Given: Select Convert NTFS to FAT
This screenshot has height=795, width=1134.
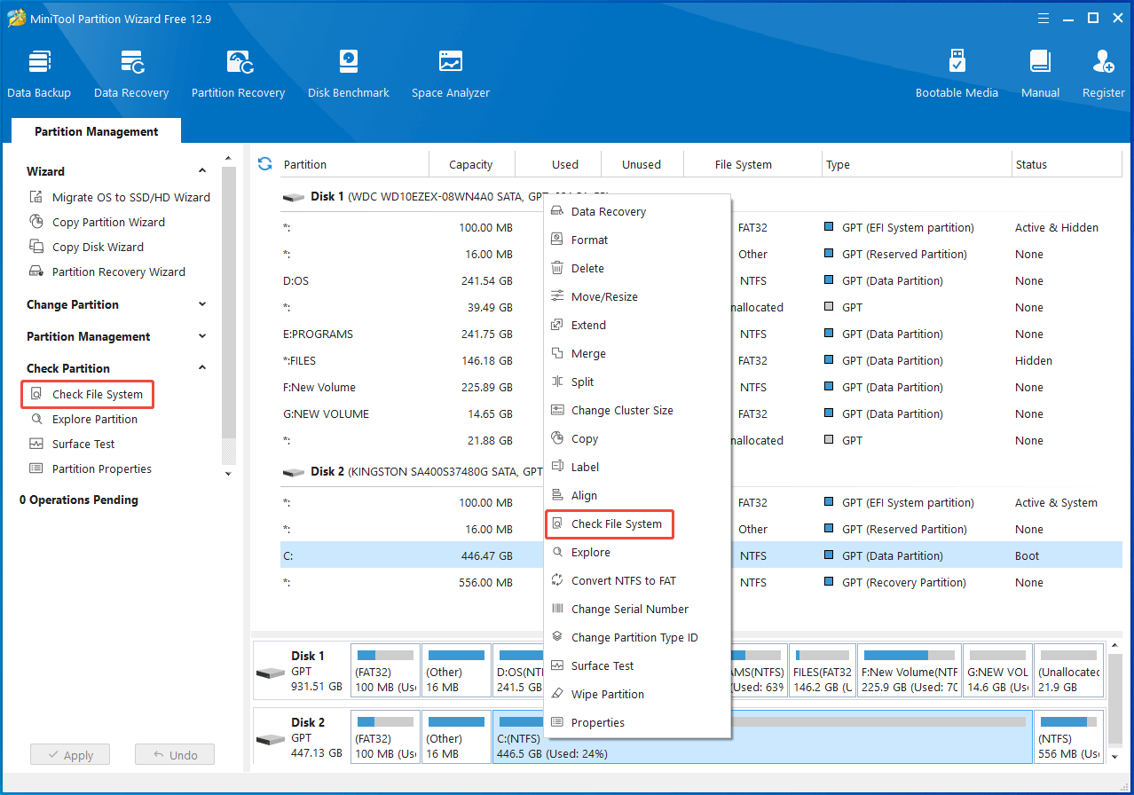Looking at the screenshot, I should [x=637, y=580].
